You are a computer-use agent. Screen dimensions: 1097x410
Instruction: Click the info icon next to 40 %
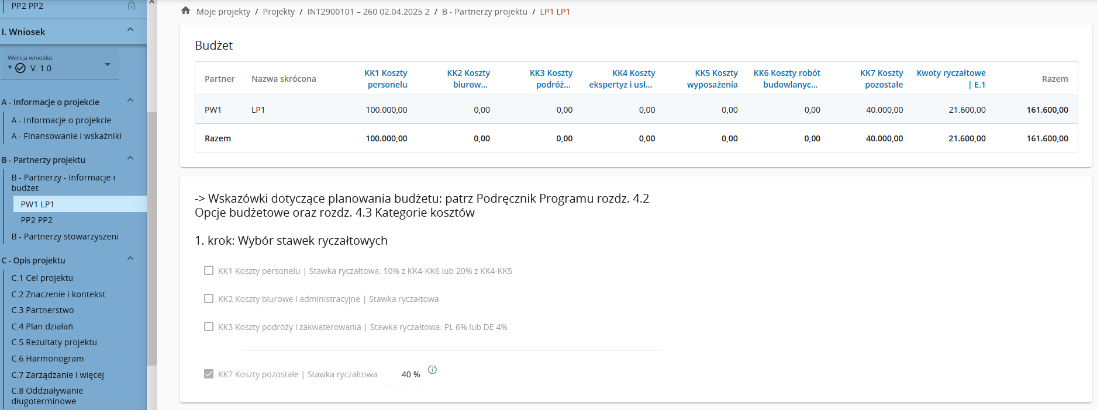pos(432,370)
